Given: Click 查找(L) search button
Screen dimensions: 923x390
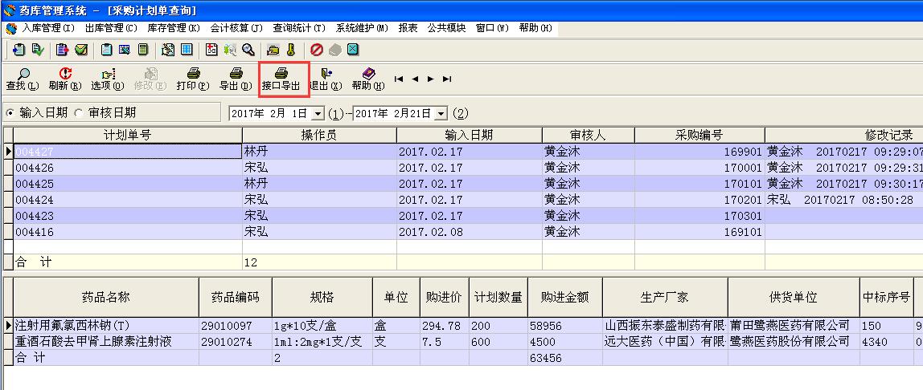Looking at the screenshot, I should [23, 79].
